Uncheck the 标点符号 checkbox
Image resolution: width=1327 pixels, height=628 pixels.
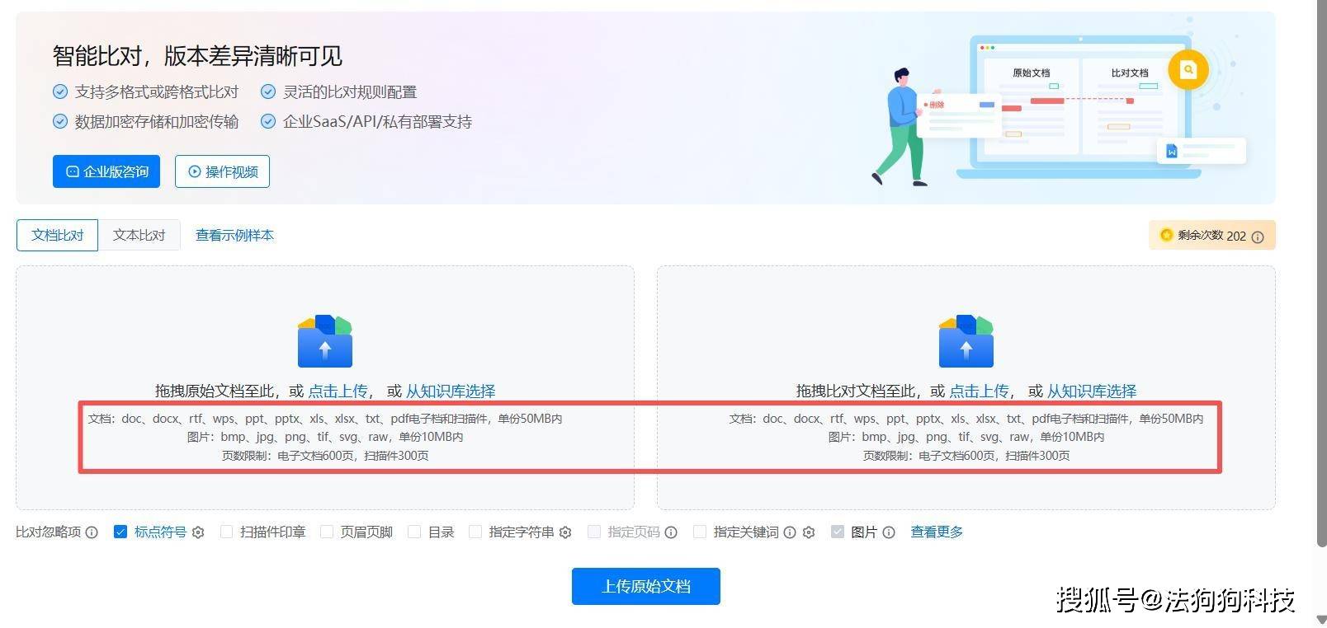tap(120, 532)
